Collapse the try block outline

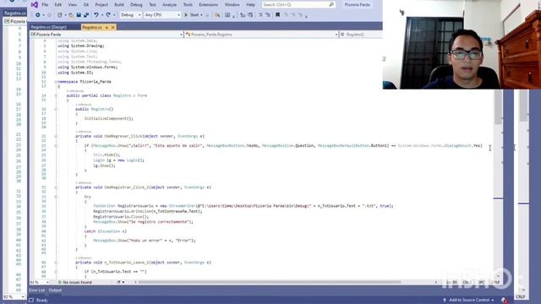(x=56, y=197)
